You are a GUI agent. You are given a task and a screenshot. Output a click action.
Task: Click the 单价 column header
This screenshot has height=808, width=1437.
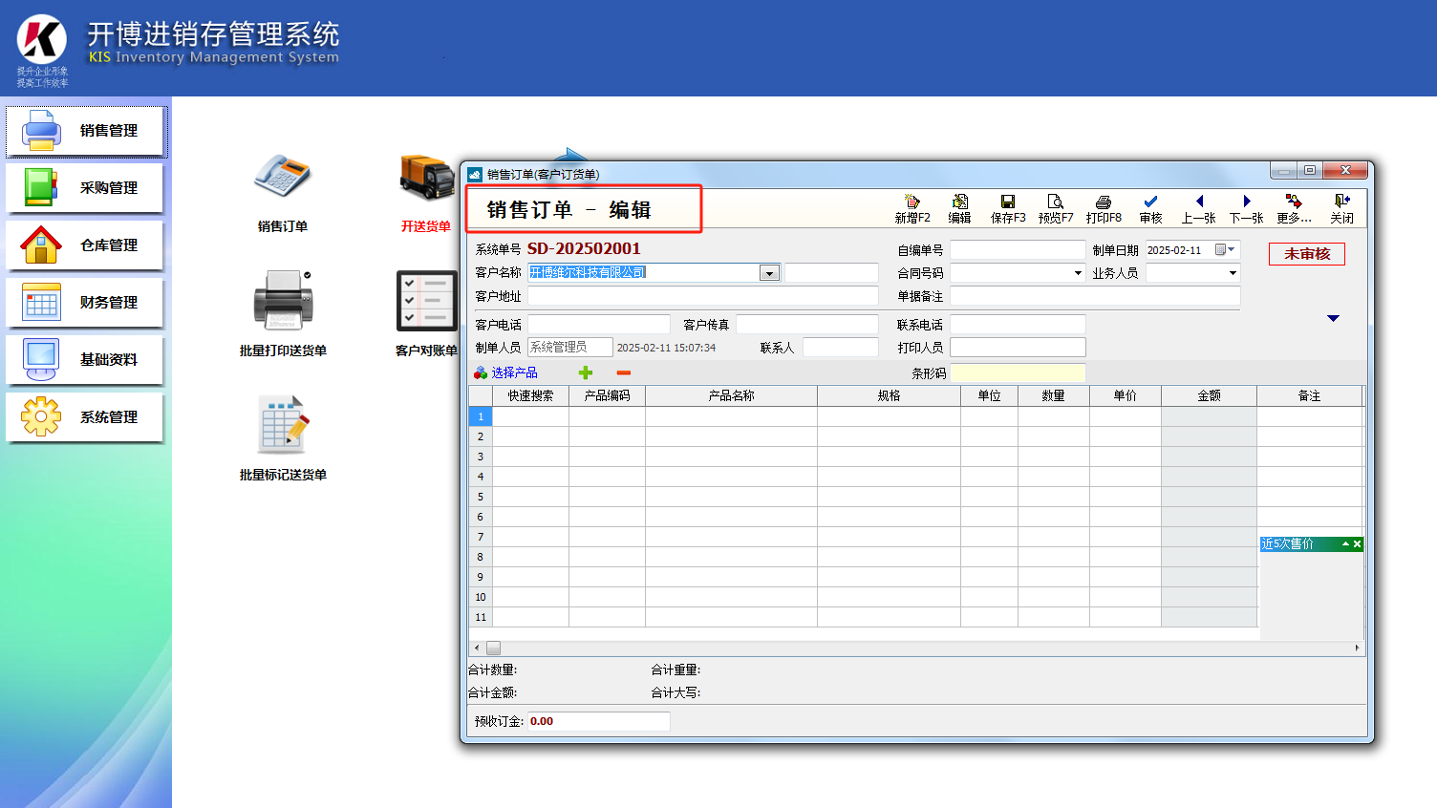click(1125, 395)
